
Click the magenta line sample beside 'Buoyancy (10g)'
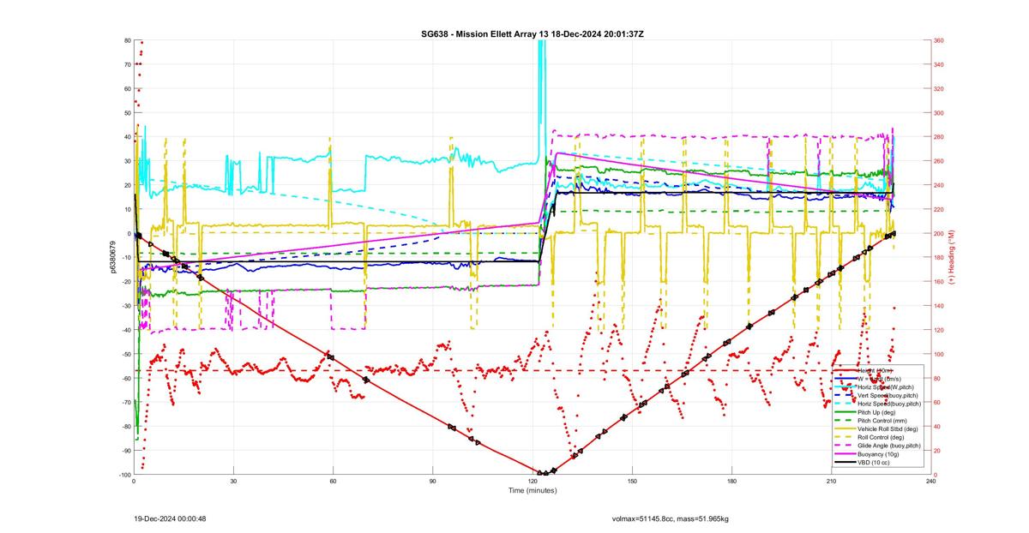coord(845,454)
